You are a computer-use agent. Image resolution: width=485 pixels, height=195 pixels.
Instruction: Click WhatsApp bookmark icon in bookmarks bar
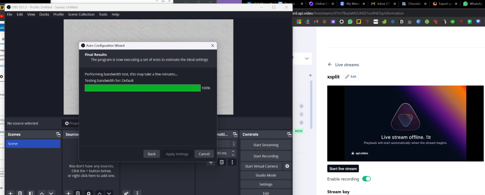pyautogui.click(x=350, y=22)
